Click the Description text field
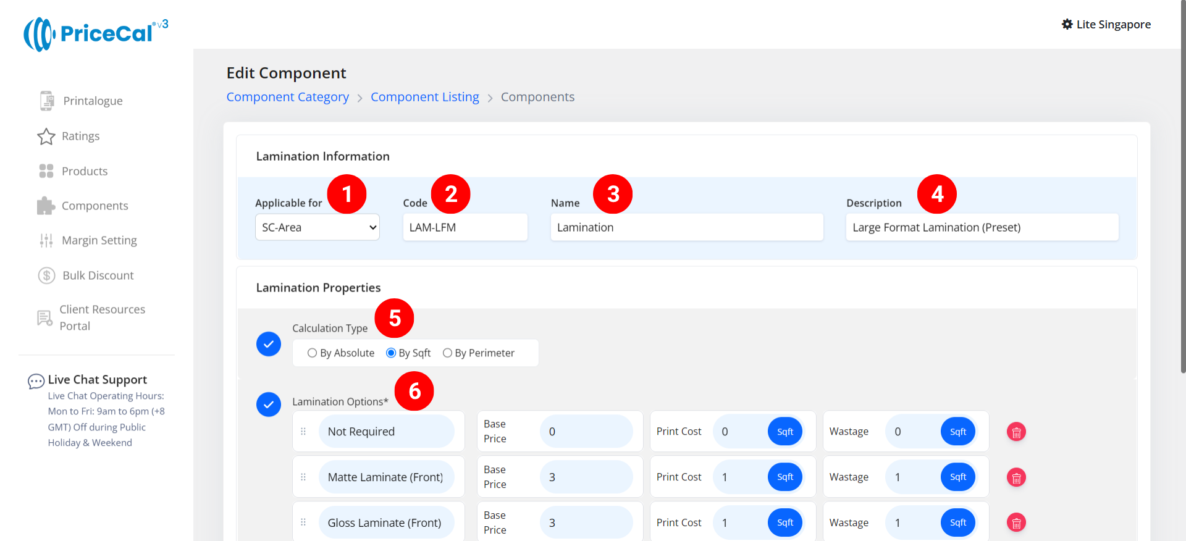 click(x=982, y=227)
